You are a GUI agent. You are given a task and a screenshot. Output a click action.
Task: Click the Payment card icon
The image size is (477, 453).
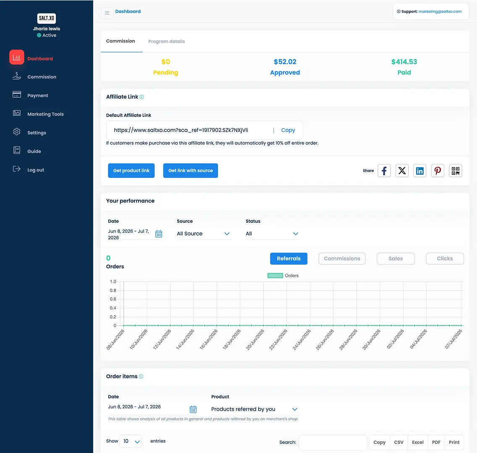click(17, 94)
